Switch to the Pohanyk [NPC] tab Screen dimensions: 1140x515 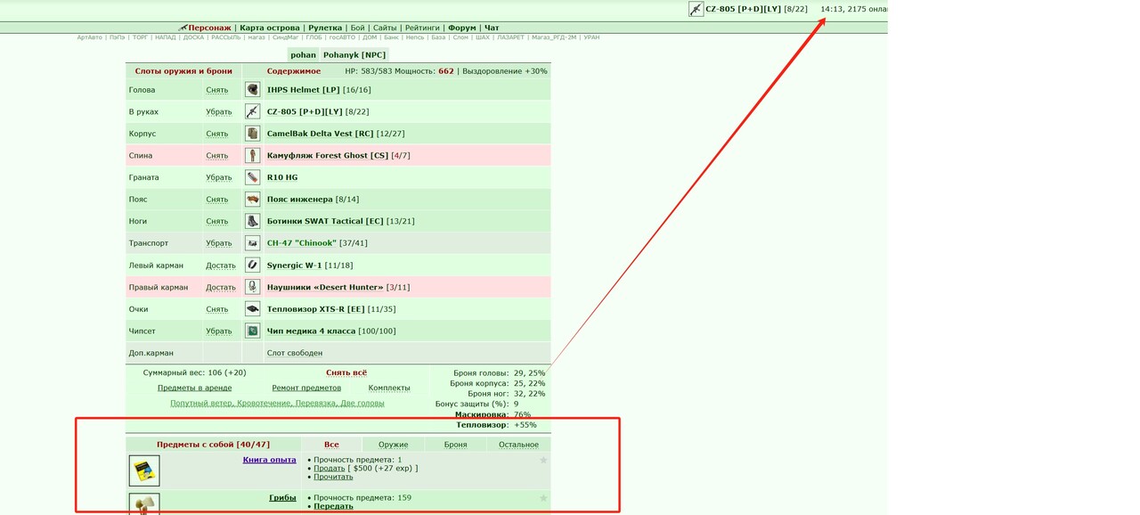(354, 54)
